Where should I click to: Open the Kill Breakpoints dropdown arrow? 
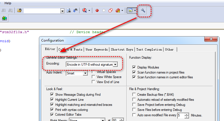(x=122, y=10)
